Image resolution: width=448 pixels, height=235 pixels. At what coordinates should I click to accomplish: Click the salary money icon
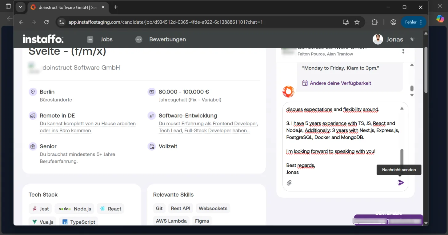tap(152, 92)
